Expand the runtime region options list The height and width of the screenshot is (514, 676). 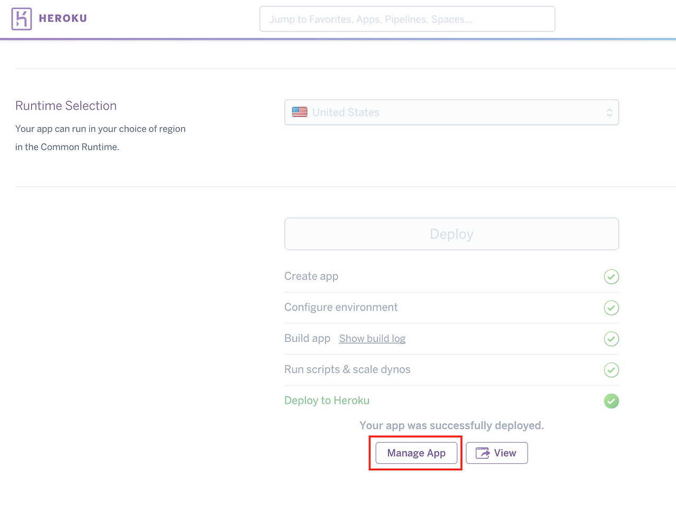[452, 112]
